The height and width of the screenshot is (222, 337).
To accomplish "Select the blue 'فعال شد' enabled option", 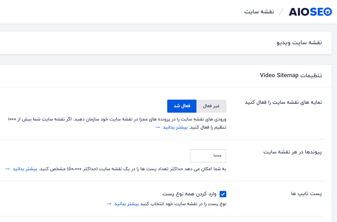I will (182, 106).
